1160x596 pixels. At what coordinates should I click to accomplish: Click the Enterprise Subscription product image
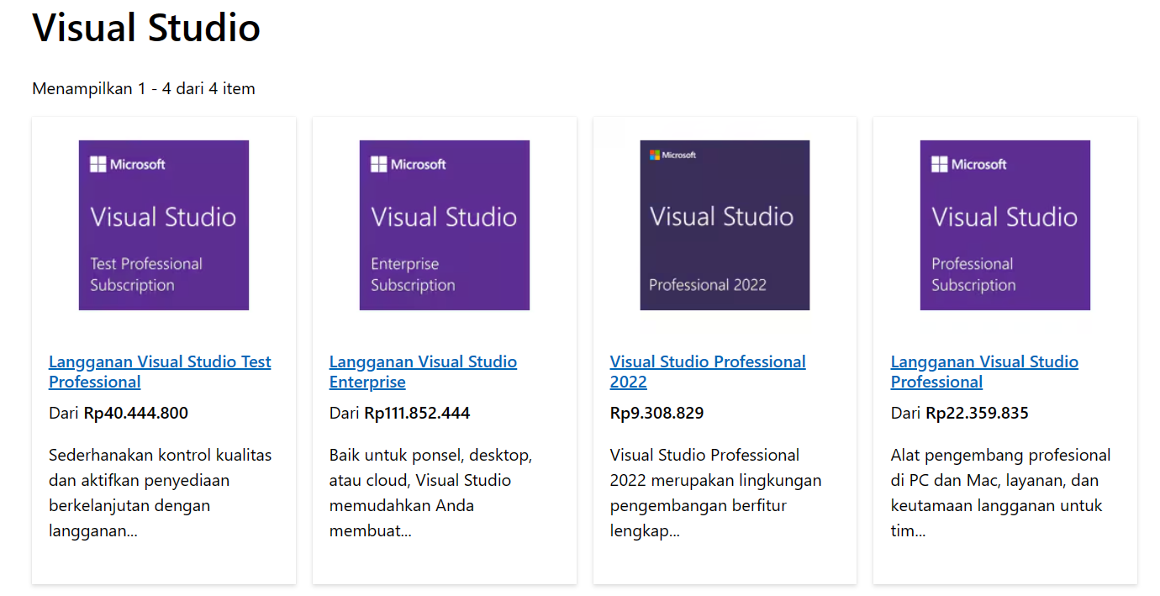click(445, 225)
